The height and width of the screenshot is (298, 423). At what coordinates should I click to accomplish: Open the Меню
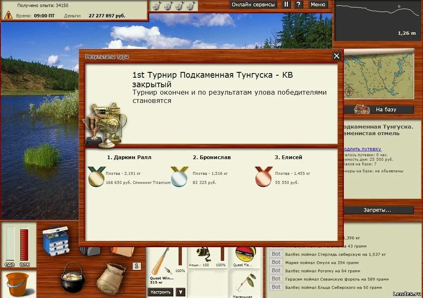pos(317,5)
